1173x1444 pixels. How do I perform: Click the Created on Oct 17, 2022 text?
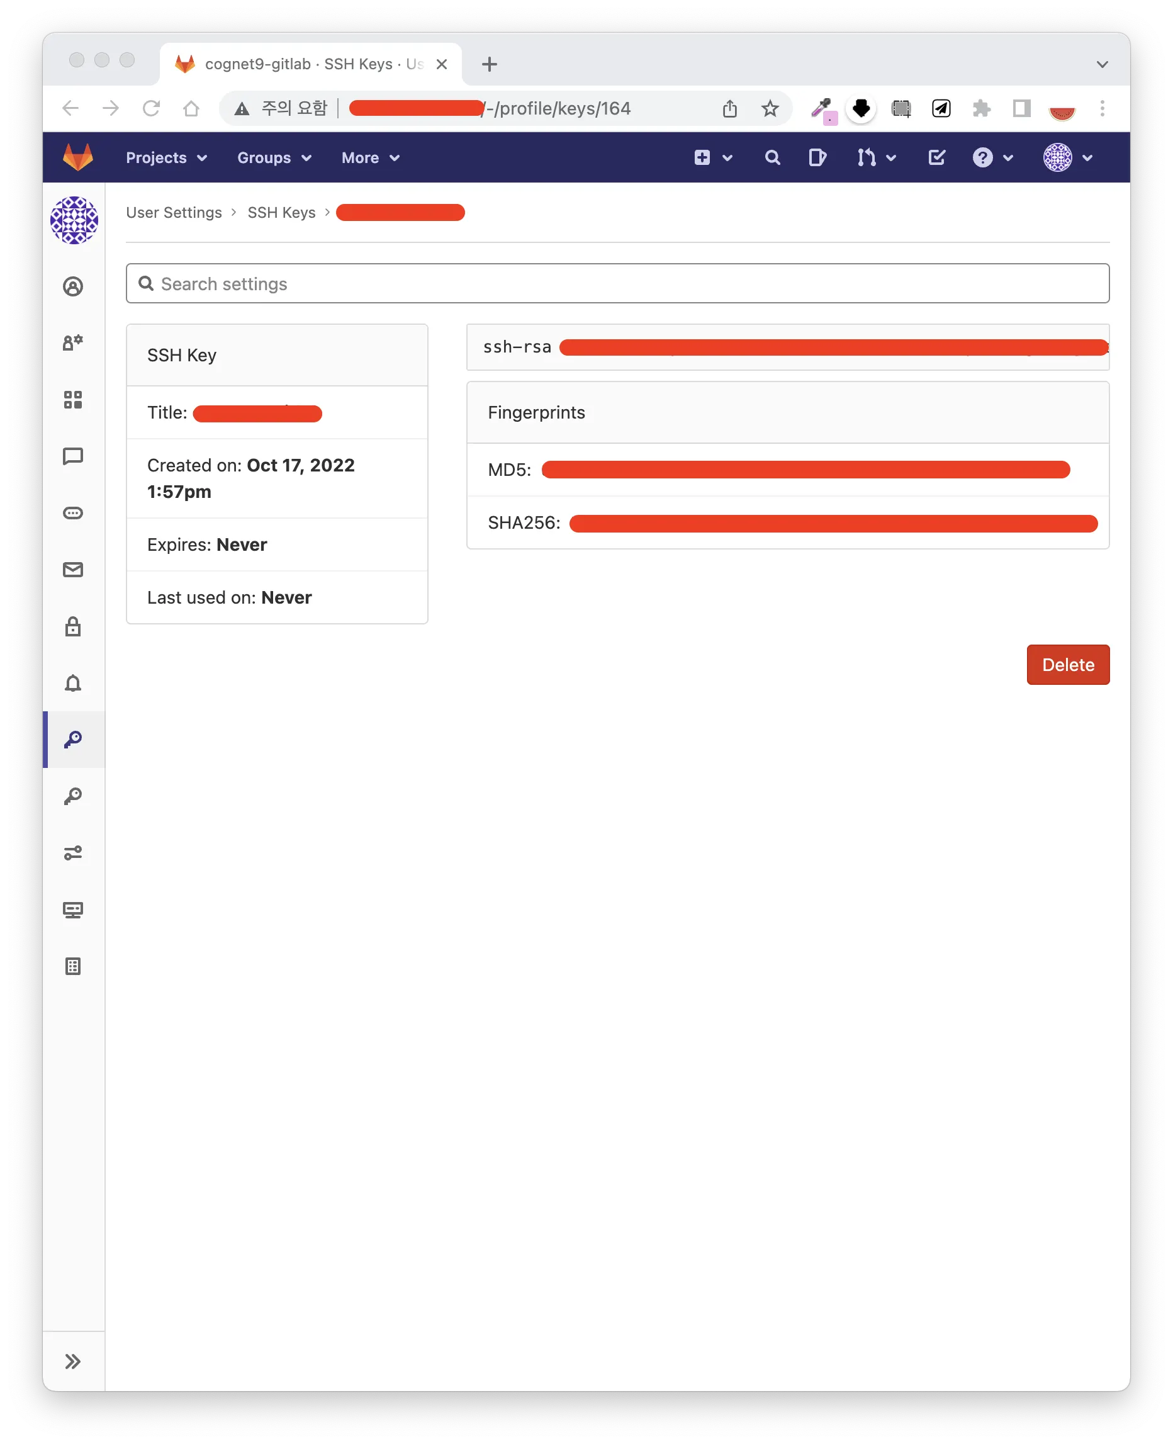250,478
